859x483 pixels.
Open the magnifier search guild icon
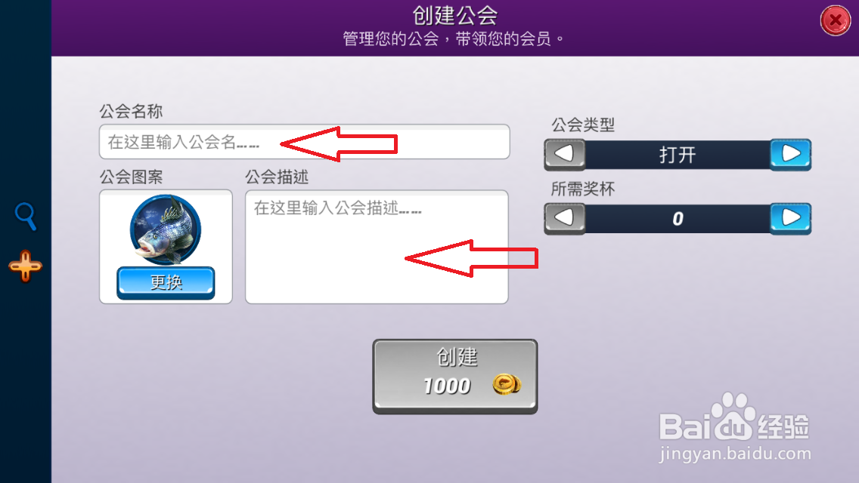pyautogui.click(x=25, y=216)
